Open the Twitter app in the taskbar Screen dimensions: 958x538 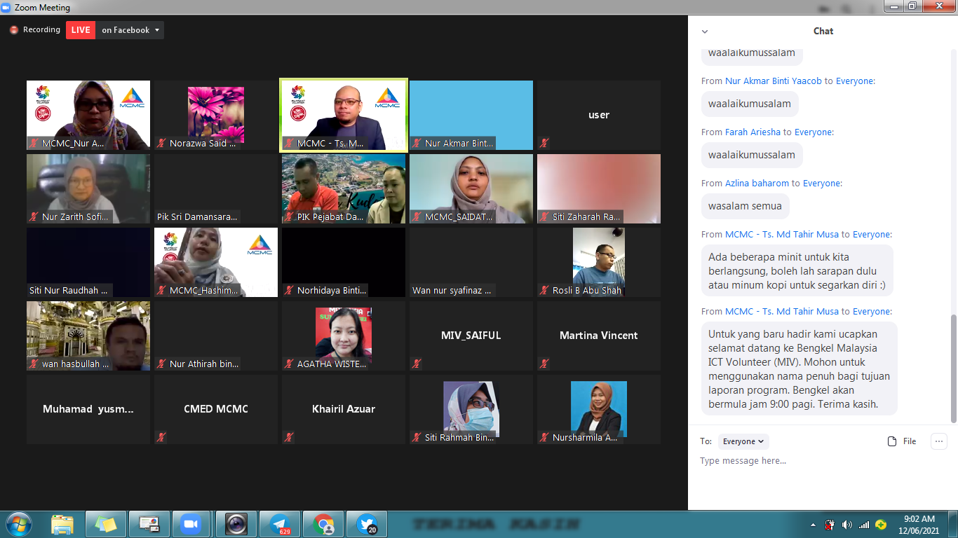[x=367, y=524]
